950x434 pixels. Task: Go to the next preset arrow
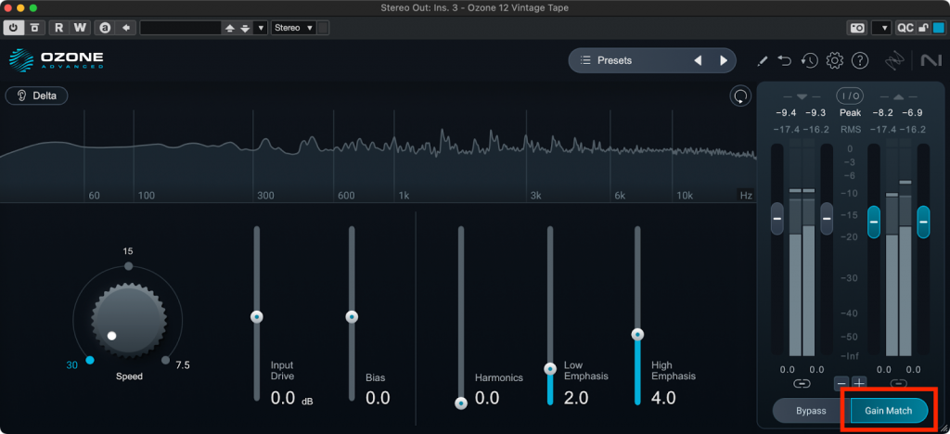tap(724, 61)
